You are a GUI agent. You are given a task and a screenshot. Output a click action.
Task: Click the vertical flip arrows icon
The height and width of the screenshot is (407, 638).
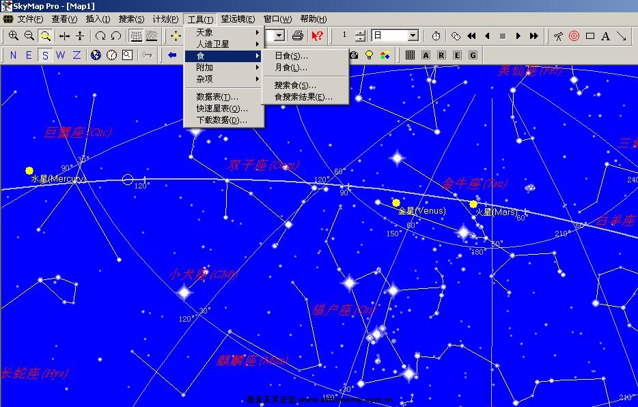click(x=80, y=36)
